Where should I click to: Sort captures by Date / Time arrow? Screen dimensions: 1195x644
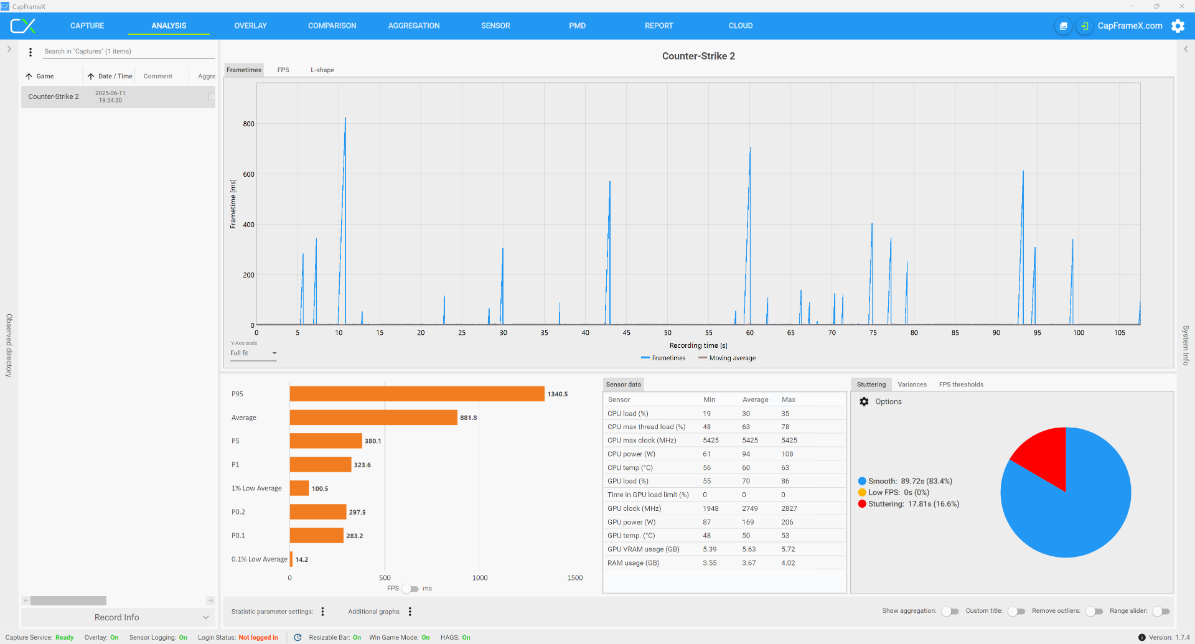coord(91,77)
